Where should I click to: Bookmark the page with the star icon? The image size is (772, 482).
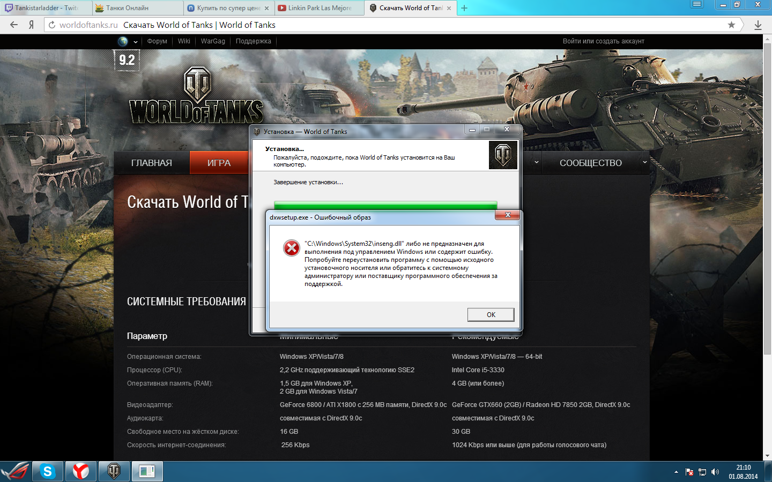click(x=731, y=25)
